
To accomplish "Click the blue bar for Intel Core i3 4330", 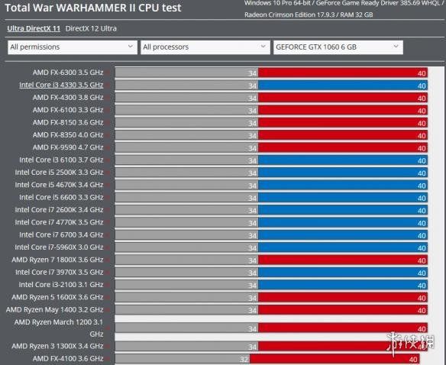I will [x=343, y=86].
